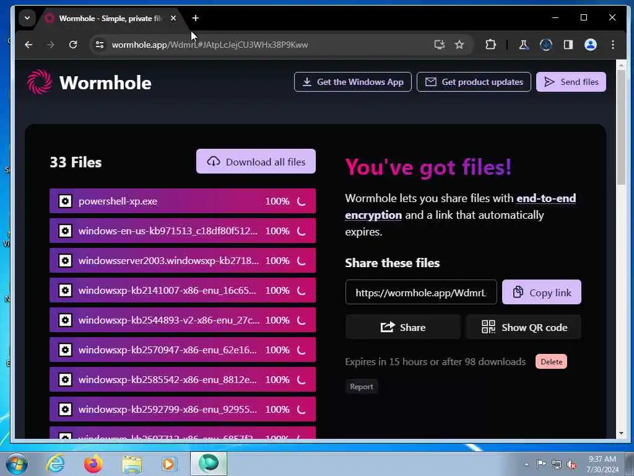
Task: Open the Chrome three-dot menu
Action: (613, 45)
